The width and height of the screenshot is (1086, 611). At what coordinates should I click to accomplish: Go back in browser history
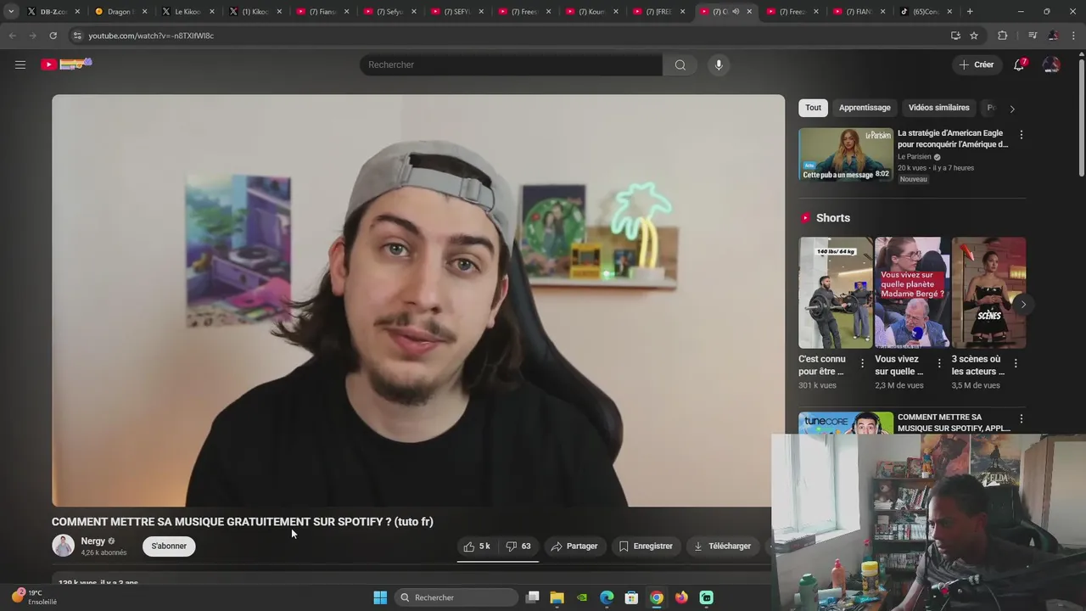click(12, 36)
